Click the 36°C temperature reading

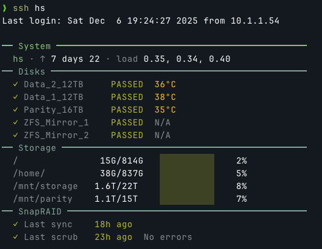tap(165, 84)
